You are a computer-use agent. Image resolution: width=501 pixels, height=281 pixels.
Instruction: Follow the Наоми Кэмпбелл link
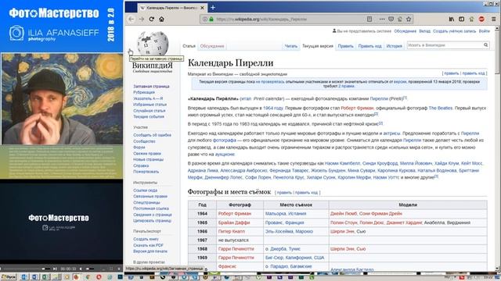click(x=342, y=163)
